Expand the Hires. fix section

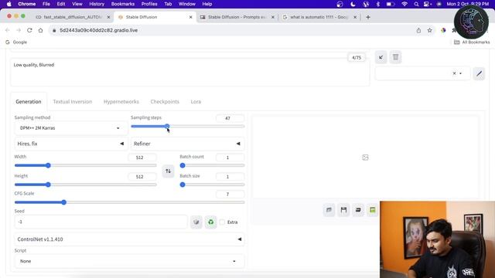pos(71,144)
